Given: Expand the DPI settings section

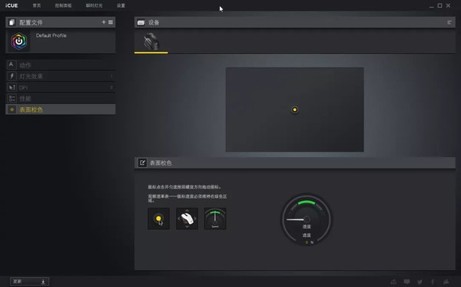Looking at the screenshot, I should pyautogui.click(x=61, y=88).
